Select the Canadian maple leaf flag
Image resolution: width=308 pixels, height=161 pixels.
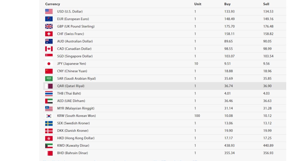coord(49,49)
